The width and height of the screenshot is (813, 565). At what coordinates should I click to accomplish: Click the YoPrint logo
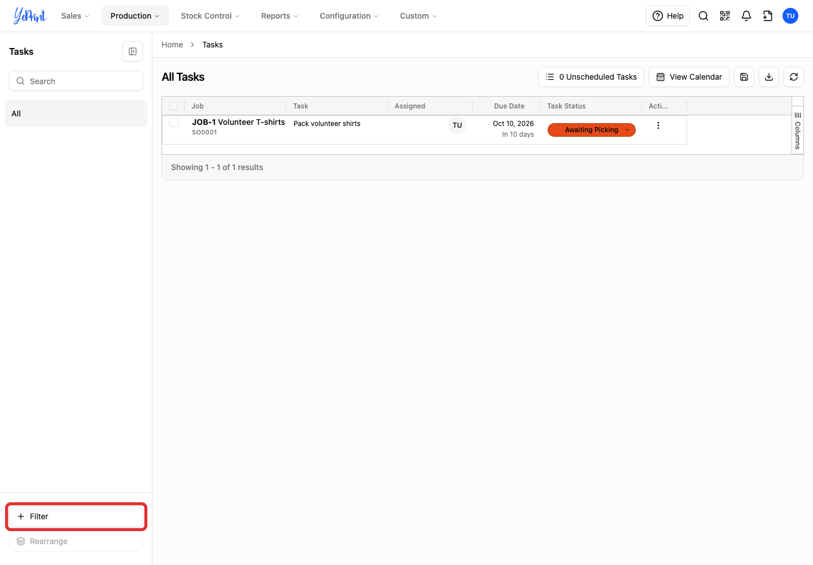tap(30, 16)
